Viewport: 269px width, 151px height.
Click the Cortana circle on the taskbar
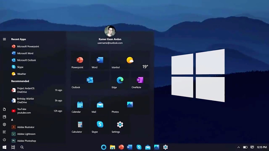pos(104,147)
